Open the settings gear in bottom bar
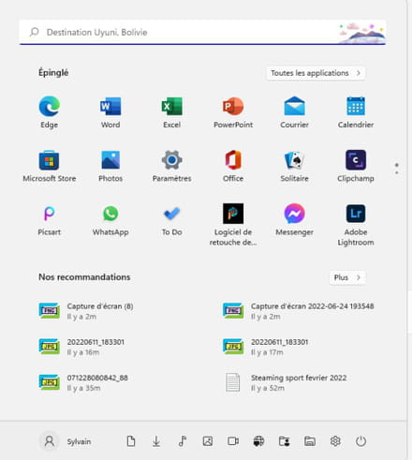The width and height of the screenshot is (412, 460). point(335,441)
